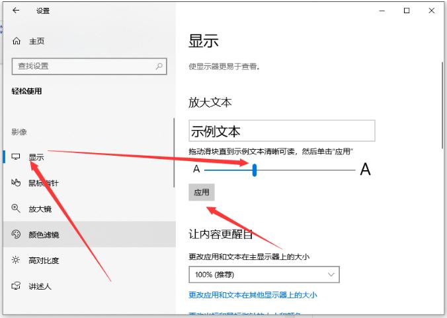Select the 鼠标指针 pointer icon

pos(16,183)
